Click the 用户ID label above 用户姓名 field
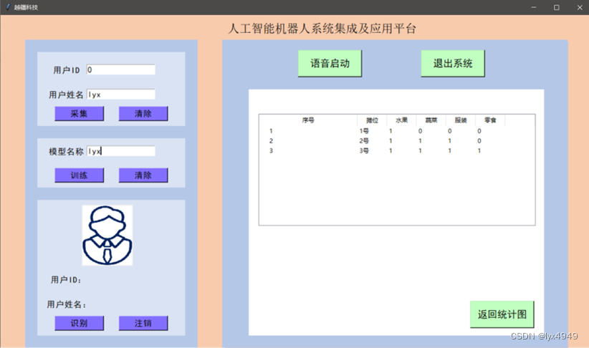The width and height of the screenshot is (589, 348). click(67, 70)
